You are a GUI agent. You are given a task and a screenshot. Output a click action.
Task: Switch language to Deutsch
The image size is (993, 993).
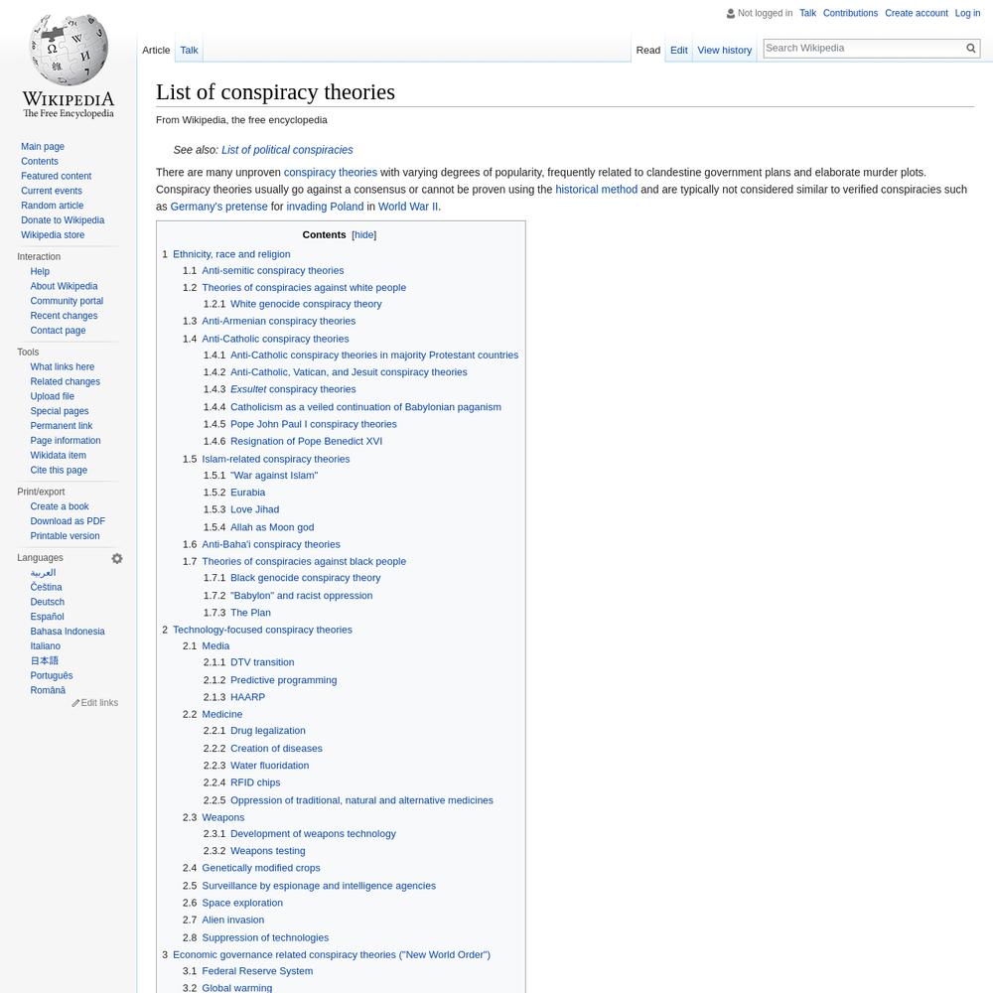click(48, 603)
